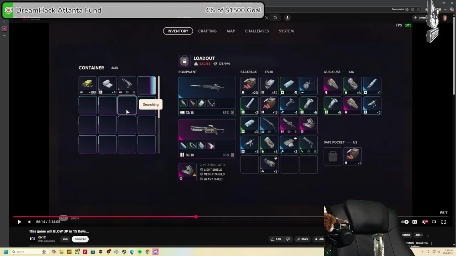Mute the video with the speaker icon
This screenshot has width=456, height=256.
pos(30,222)
